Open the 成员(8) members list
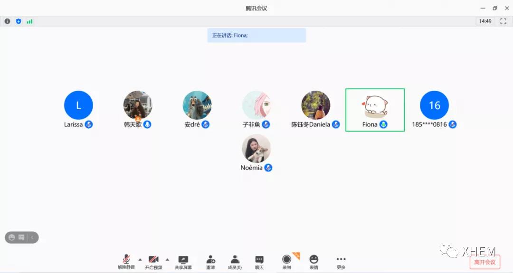513x273 pixels. click(235, 261)
